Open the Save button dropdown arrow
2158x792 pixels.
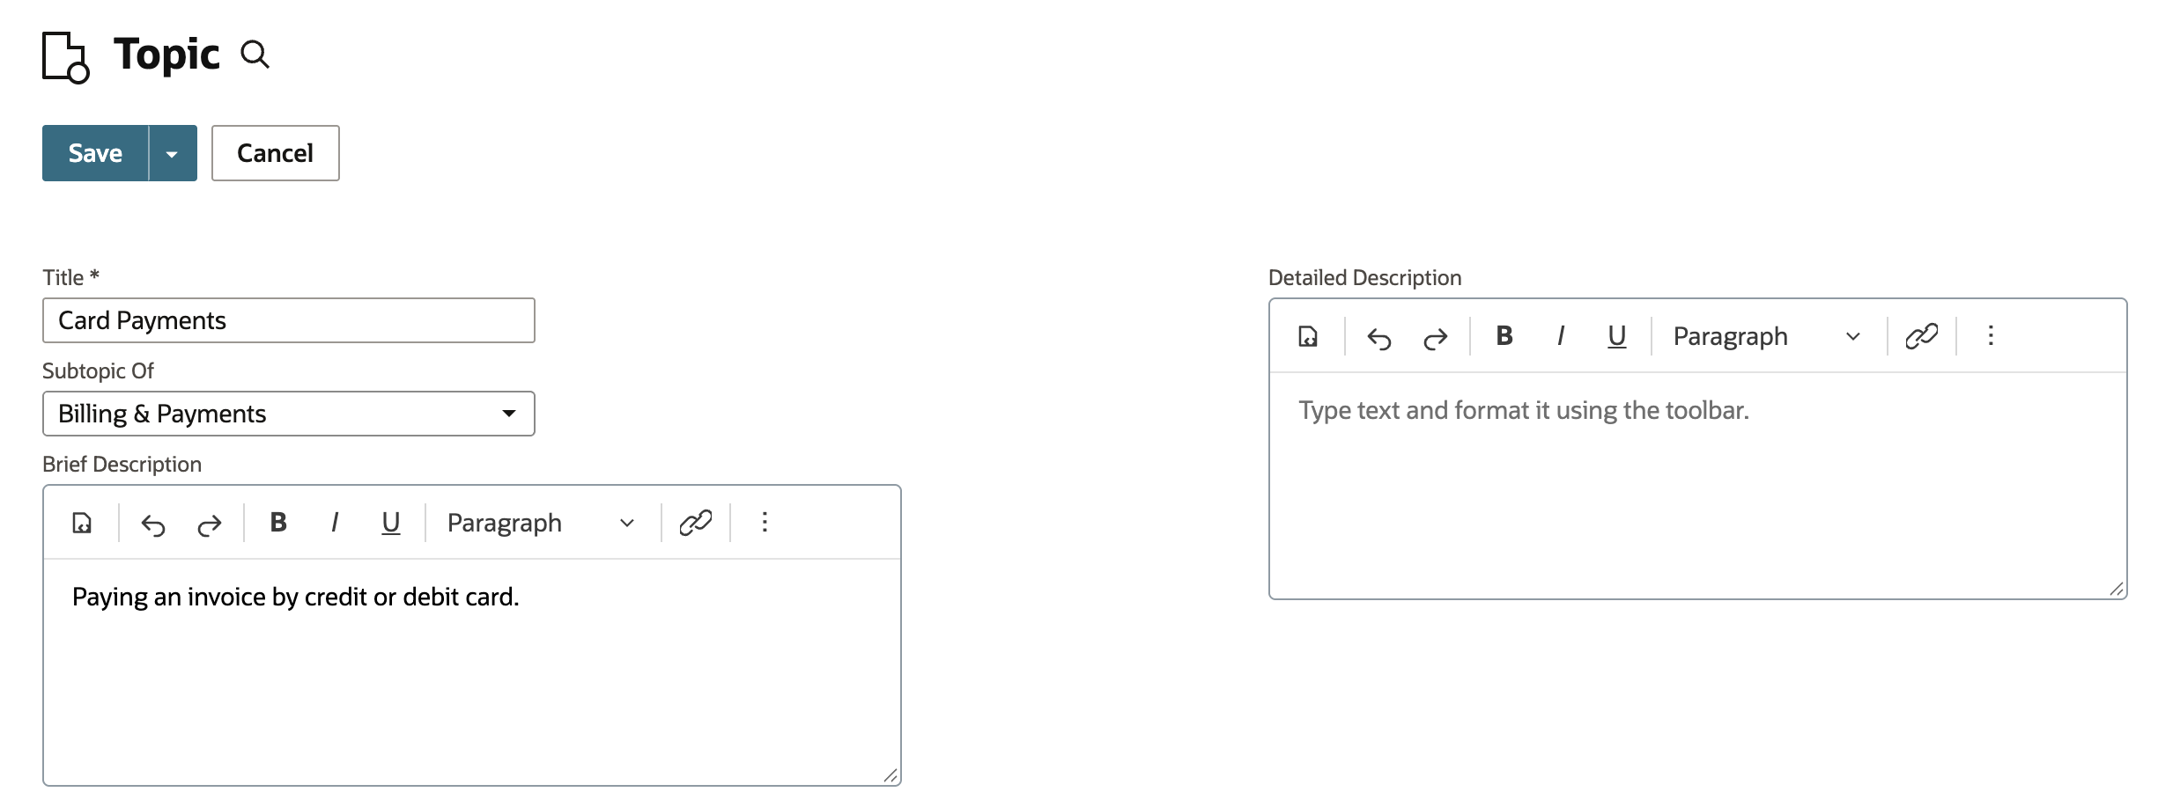point(173,153)
